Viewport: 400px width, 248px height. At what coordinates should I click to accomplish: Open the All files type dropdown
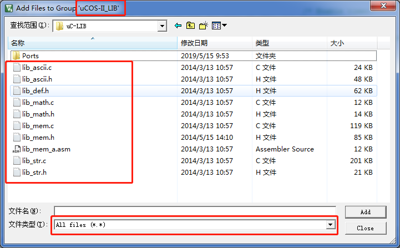(x=330, y=225)
